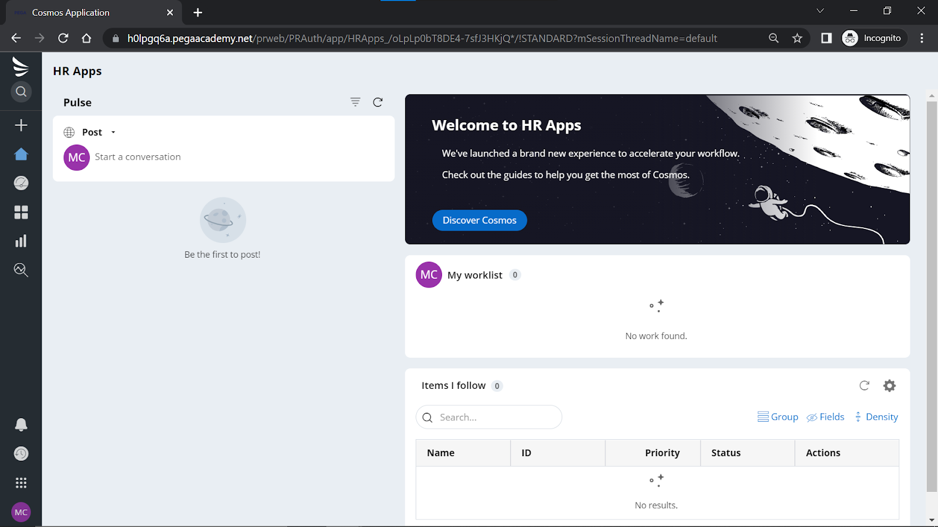Open the Explore data magnifier icon

coord(21,270)
